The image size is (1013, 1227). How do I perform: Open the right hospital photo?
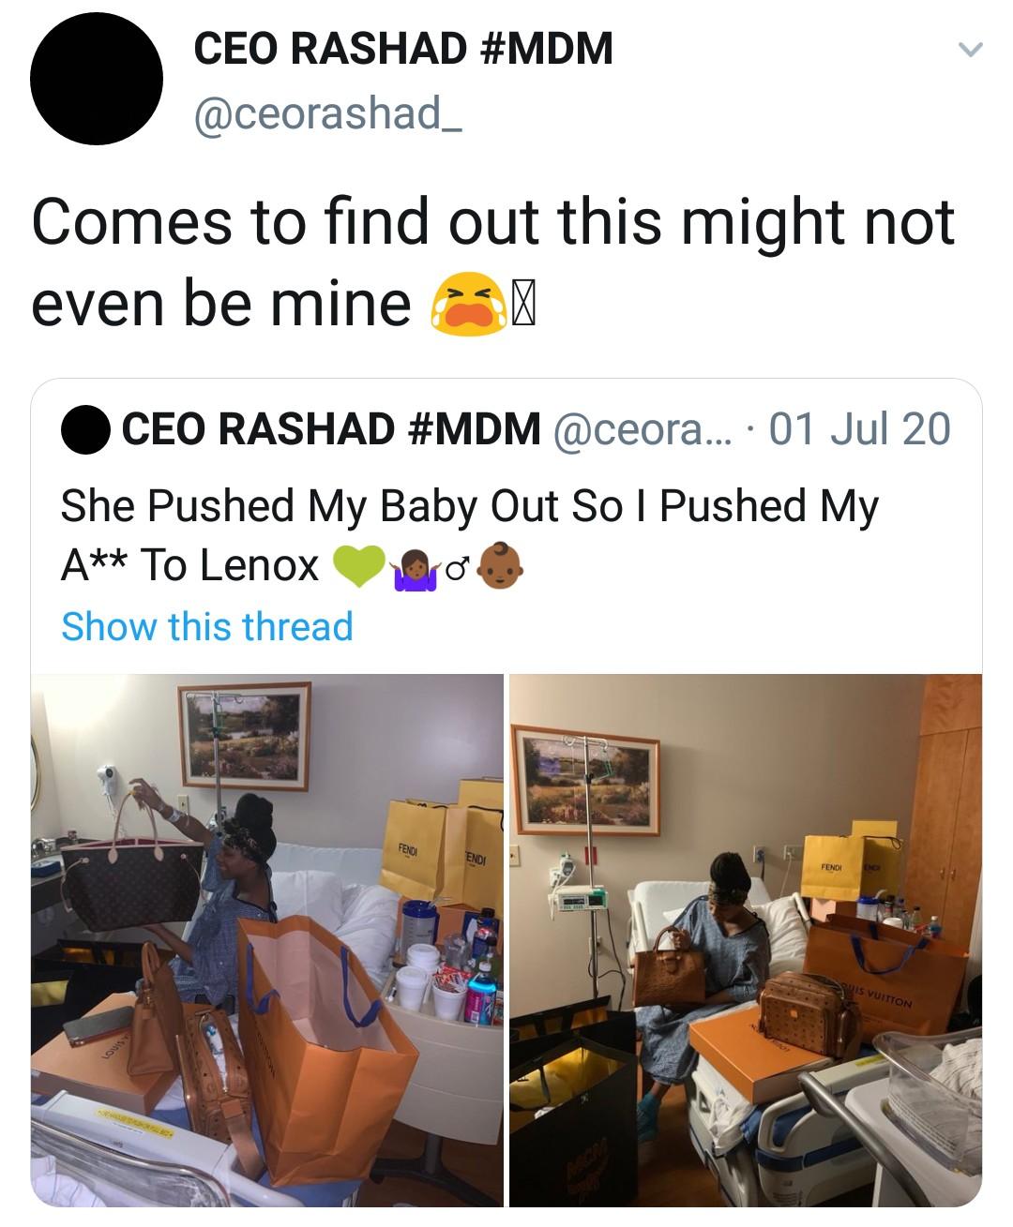[746, 939]
